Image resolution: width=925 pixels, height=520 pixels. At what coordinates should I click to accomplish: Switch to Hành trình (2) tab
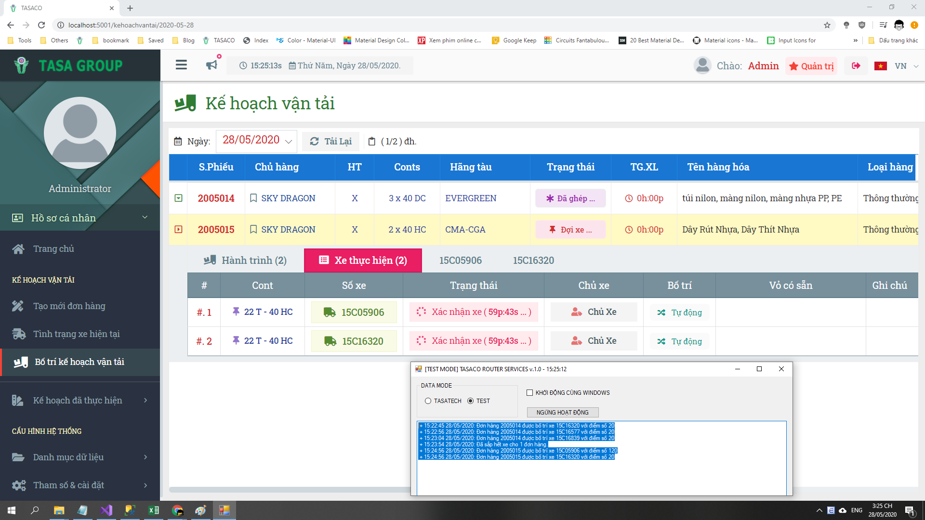point(246,260)
